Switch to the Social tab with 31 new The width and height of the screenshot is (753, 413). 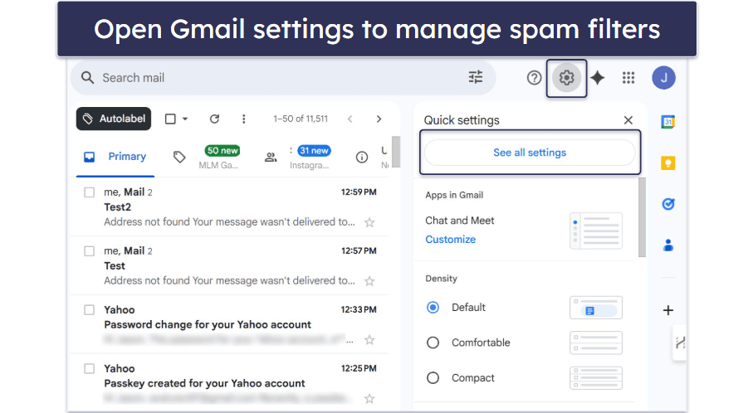[298, 158]
